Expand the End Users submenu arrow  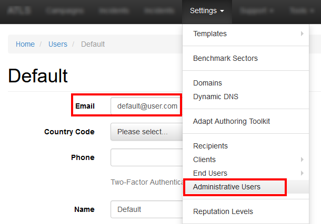coord(302,173)
